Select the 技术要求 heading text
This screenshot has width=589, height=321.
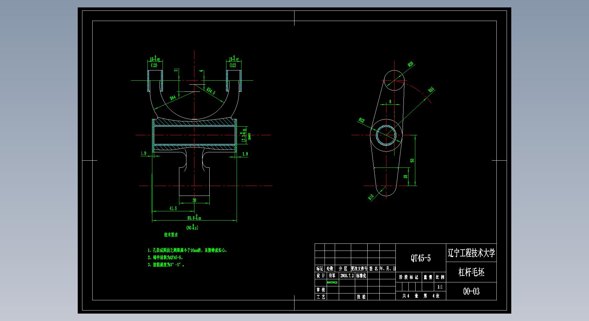(x=171, y=235)
